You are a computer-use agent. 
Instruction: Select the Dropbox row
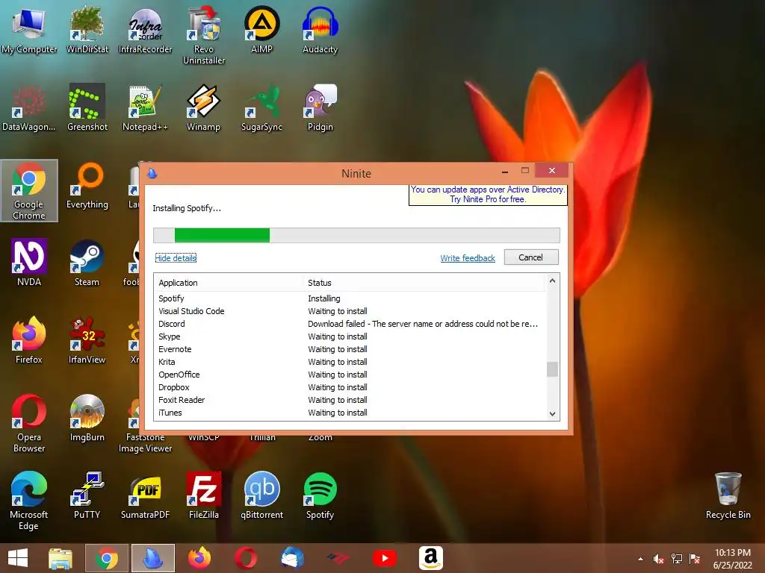click(x=350, y=387)
